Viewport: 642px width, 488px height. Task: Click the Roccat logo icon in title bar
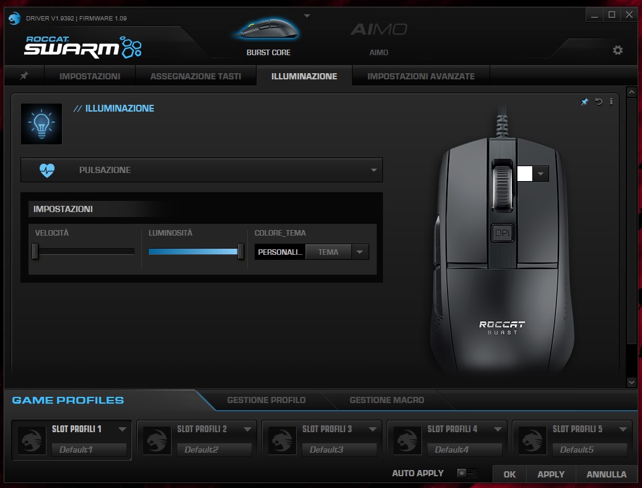(14, 18)
